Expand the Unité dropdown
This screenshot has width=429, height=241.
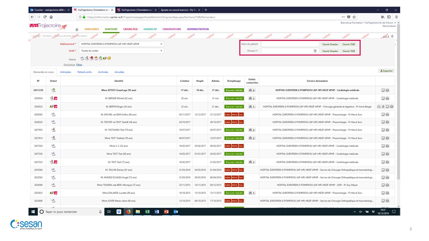[161, 51]
